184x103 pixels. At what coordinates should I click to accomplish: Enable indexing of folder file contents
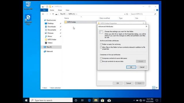coord(101,47)
